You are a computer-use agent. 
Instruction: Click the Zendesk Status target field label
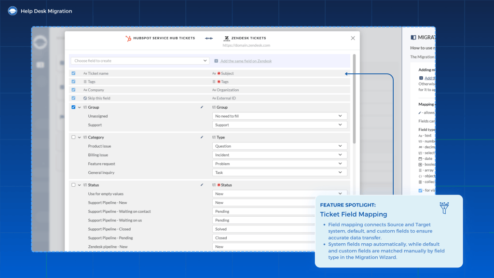(x=226, y=185)
